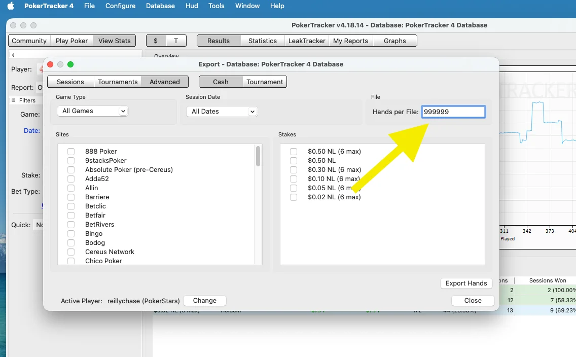Close the Export dialog with Close button

[x=473, y=301]
